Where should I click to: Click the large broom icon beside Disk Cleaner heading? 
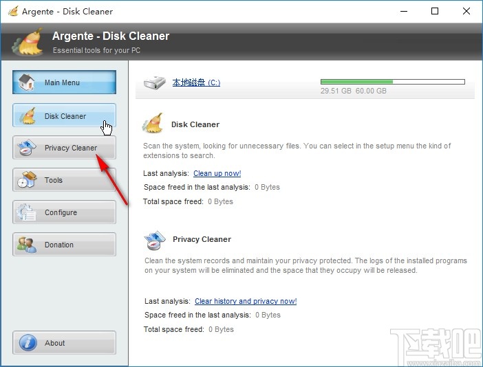pyautogui.click(x=153, y=123)
